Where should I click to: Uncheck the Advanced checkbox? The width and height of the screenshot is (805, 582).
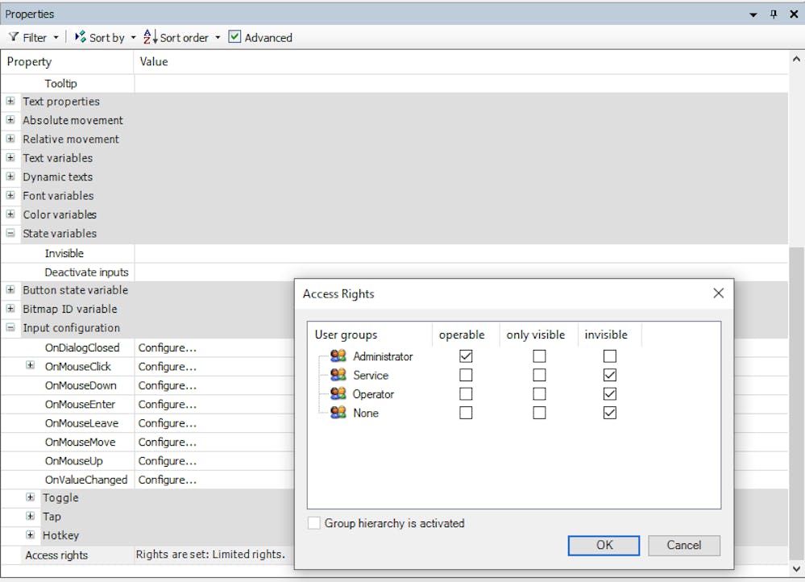(x=234, y=37)
